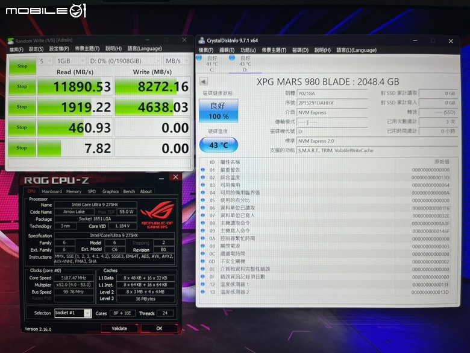Open test size dropdown showing 1GiB
This screenshot has height=353, width=470.
(x=70, y=61)
